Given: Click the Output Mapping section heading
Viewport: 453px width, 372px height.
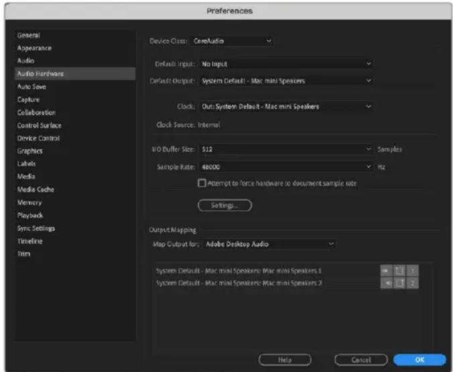Looking at the screenshot, I should click(x=172, y=230).
